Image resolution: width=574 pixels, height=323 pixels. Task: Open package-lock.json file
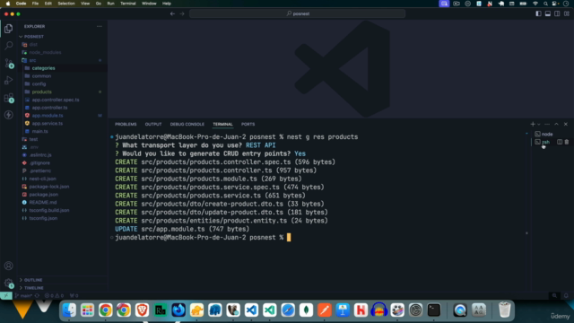[49, 187]
